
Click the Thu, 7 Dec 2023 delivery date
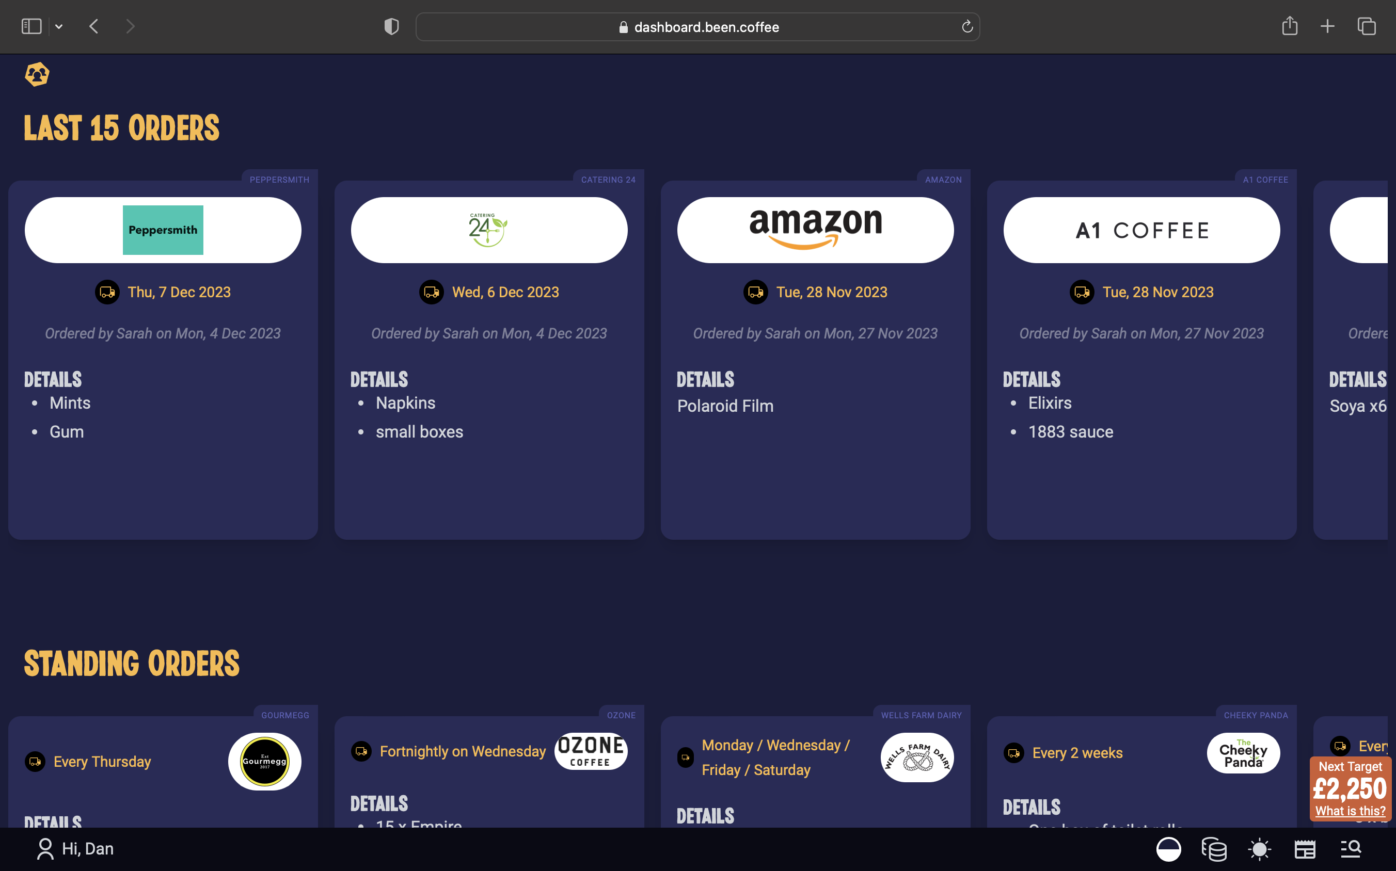coord(179,292)
